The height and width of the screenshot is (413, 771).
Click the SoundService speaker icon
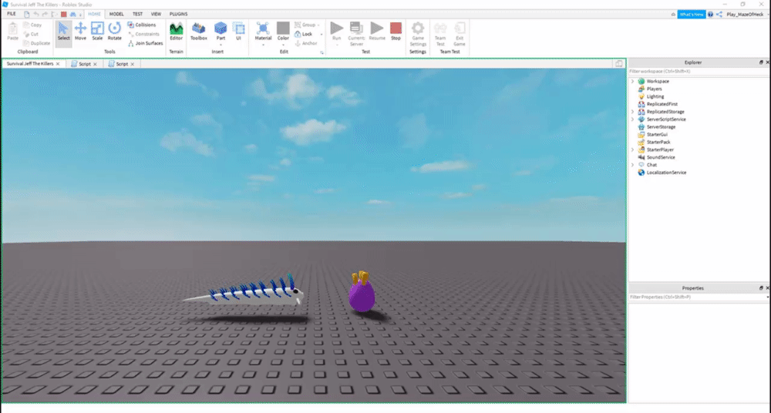point(641,157)
